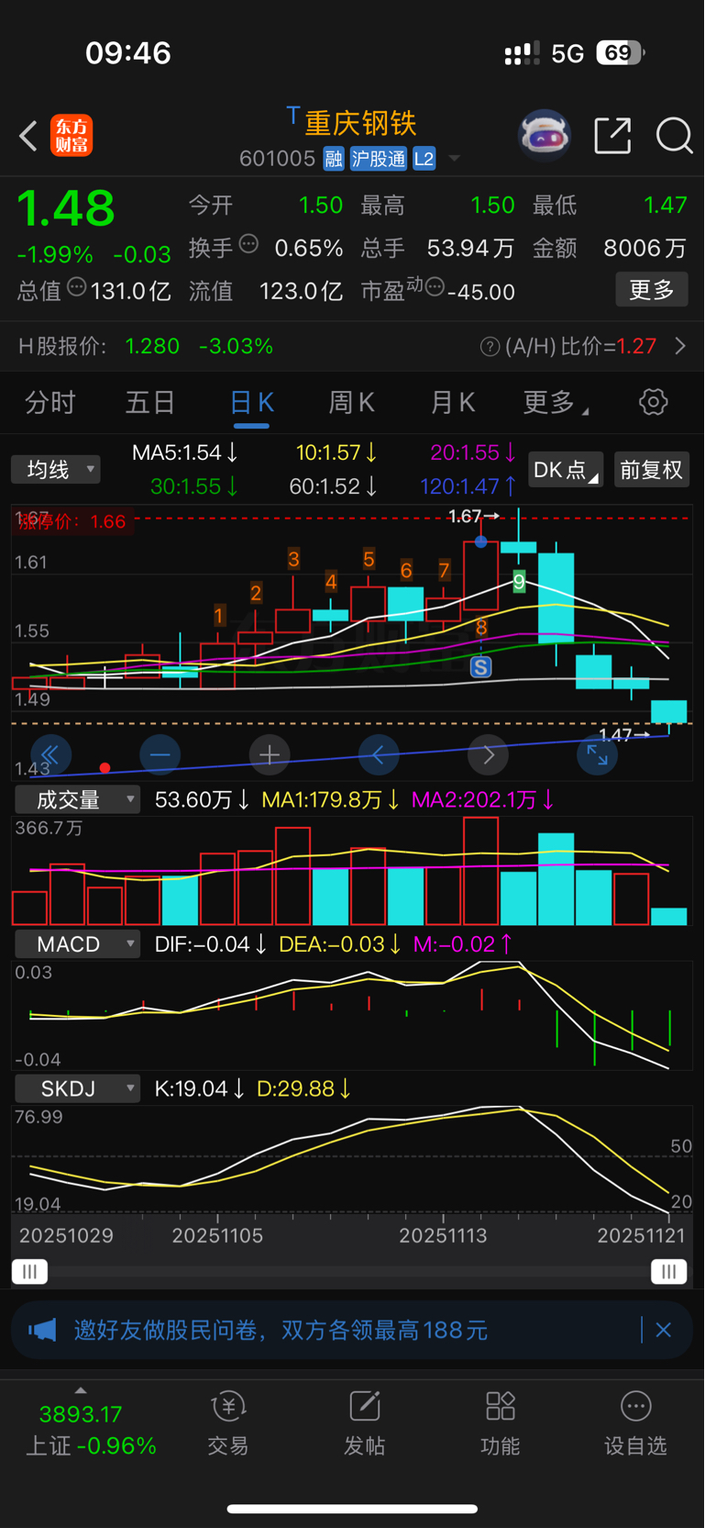Viewport: 705px width, 1528px height.
Task: Switch to the 分时 tab
Action: tap(50, 402)
